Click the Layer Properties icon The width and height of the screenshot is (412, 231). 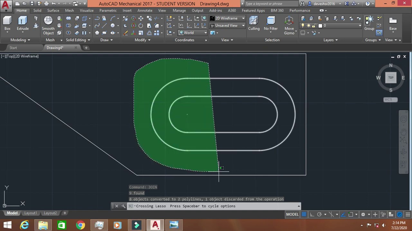tap(303, 18)
